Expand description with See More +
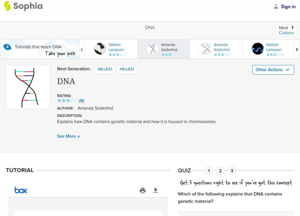Screen dimensions: 300x216 69,136
